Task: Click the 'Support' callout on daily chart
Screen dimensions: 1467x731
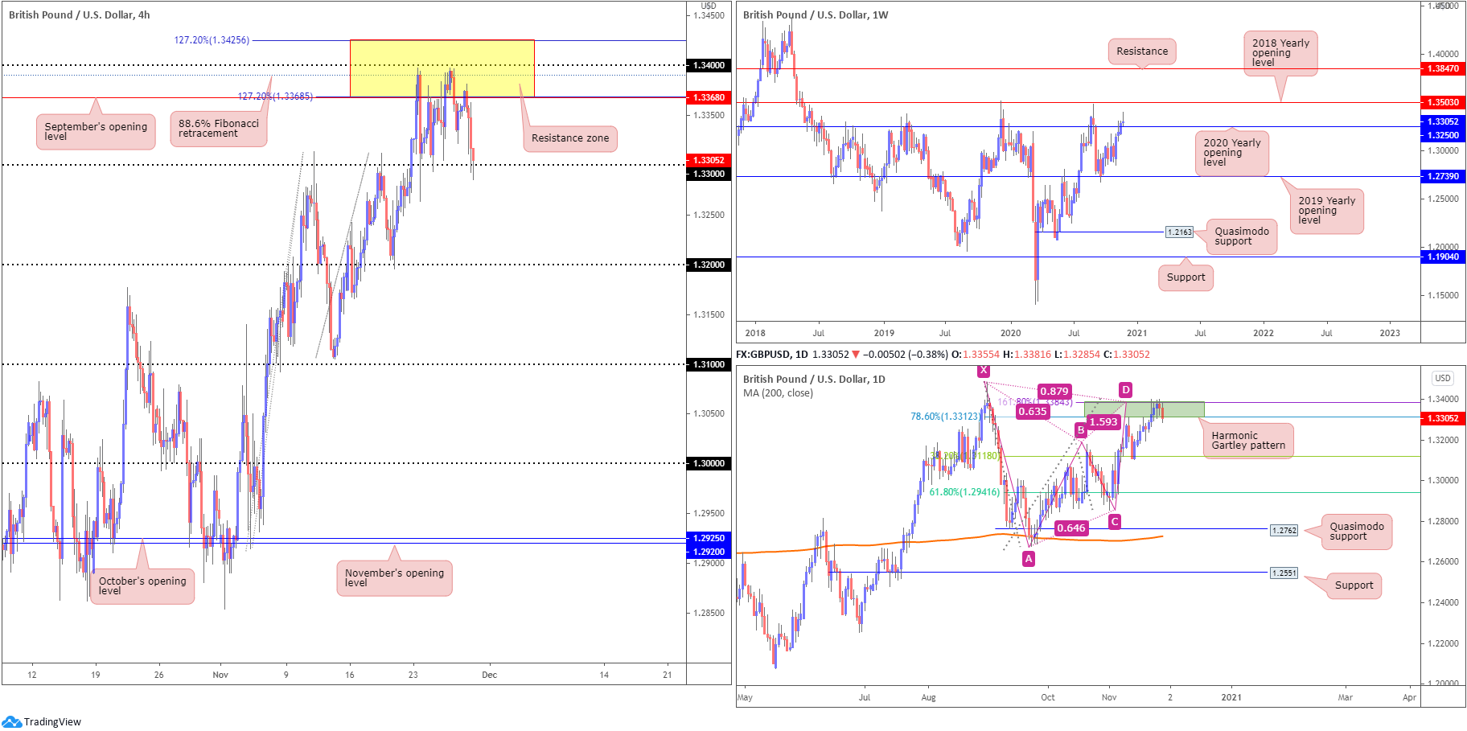Action: pyautogui.click(x=1354, y=585)
